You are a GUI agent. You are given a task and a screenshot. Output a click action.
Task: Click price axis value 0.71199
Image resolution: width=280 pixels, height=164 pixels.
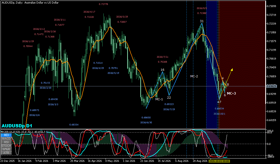(x=272, y=50)
